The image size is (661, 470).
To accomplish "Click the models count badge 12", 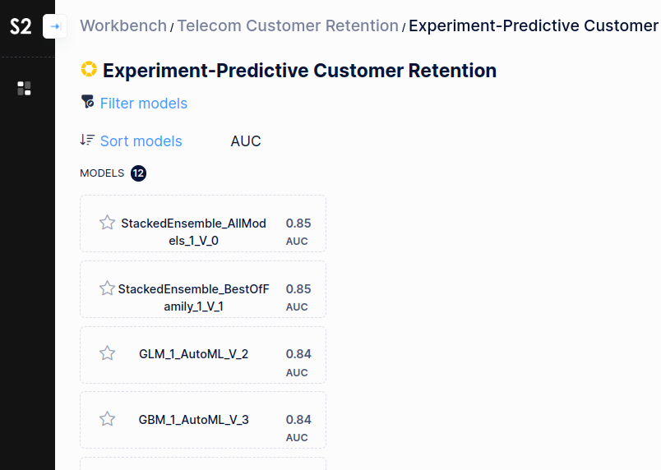I will coord(138,173).
